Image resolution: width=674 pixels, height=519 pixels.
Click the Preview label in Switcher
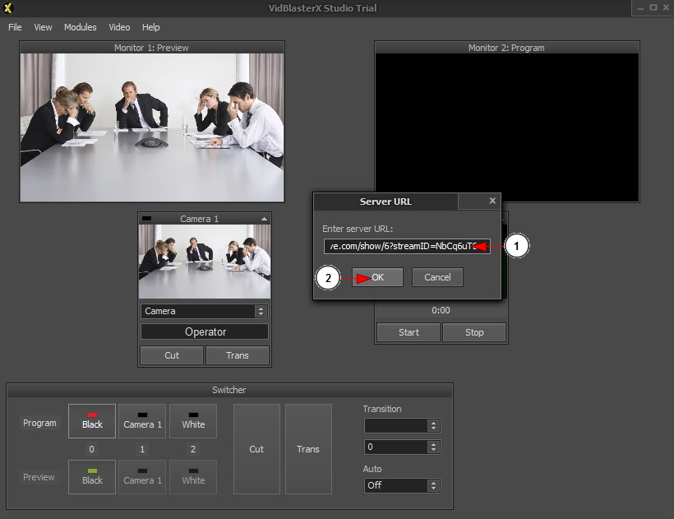tap(39, 477)
